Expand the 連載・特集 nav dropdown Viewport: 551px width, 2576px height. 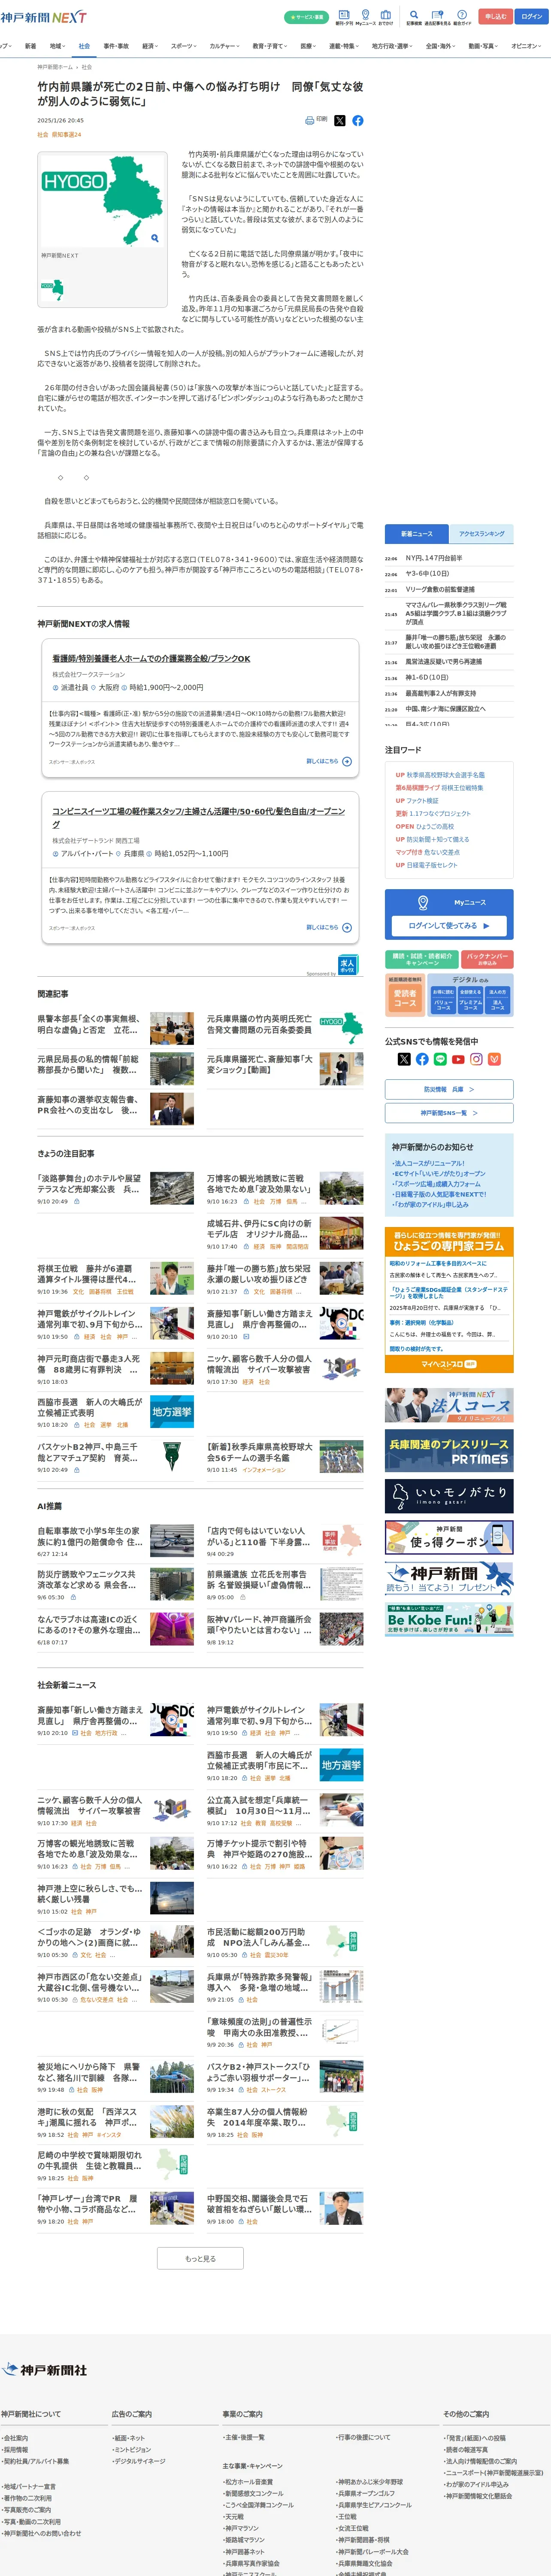[345, 46]
